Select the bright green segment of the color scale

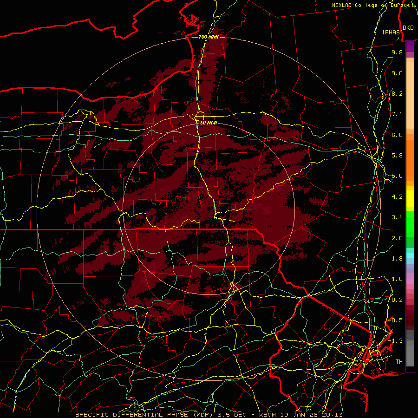(410, 224)
